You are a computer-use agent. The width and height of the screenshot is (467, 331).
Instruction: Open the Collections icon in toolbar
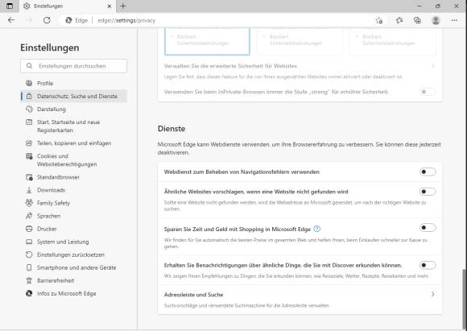417,20
